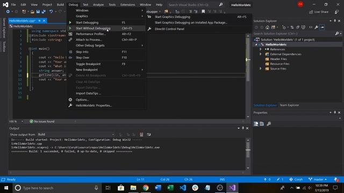Image resolution: width=344 pixels, height=193 pixels.
Task: Click Property Pages wrench in Properties panel
Action: pos(269,124)
